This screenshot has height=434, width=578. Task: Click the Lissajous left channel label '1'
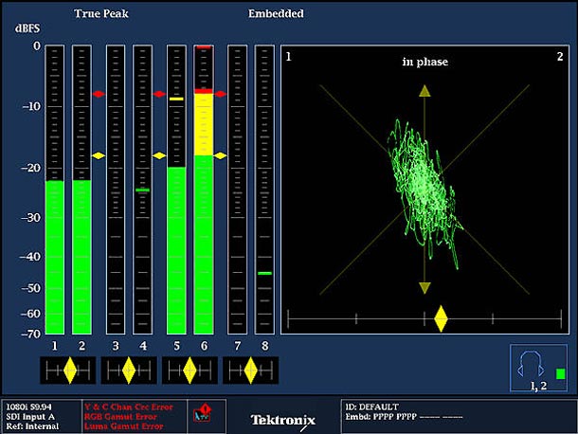click(x=289, y=57)
